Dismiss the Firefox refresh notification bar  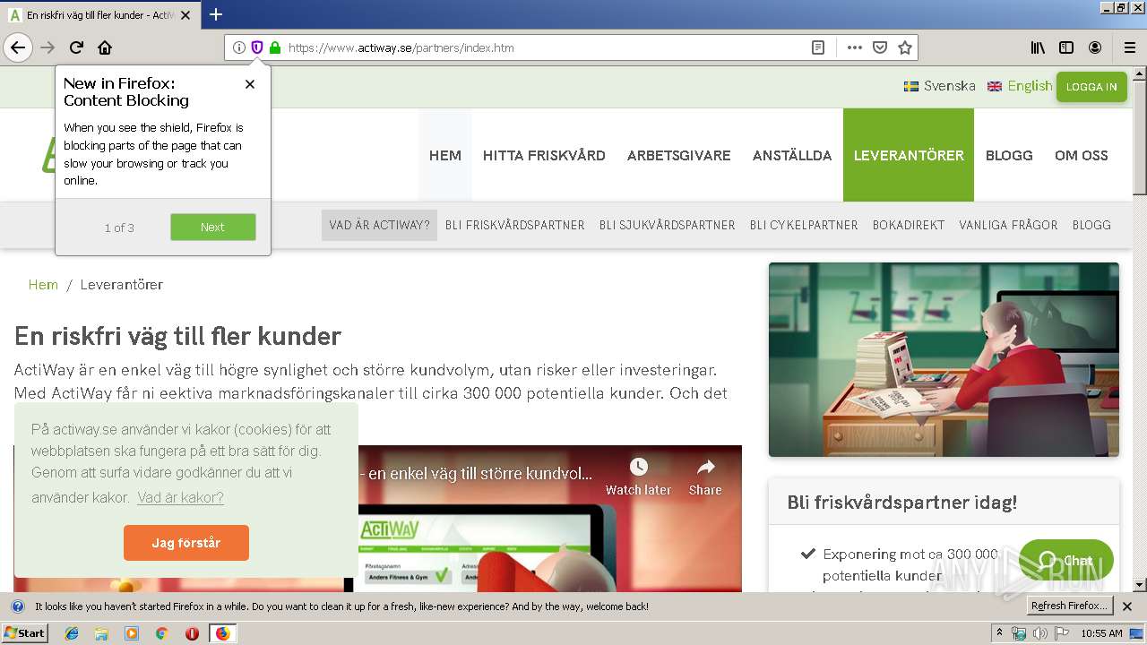coord(1127,606)
